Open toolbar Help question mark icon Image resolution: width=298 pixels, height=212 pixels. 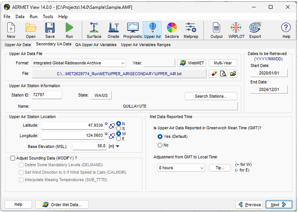point(286,30)
